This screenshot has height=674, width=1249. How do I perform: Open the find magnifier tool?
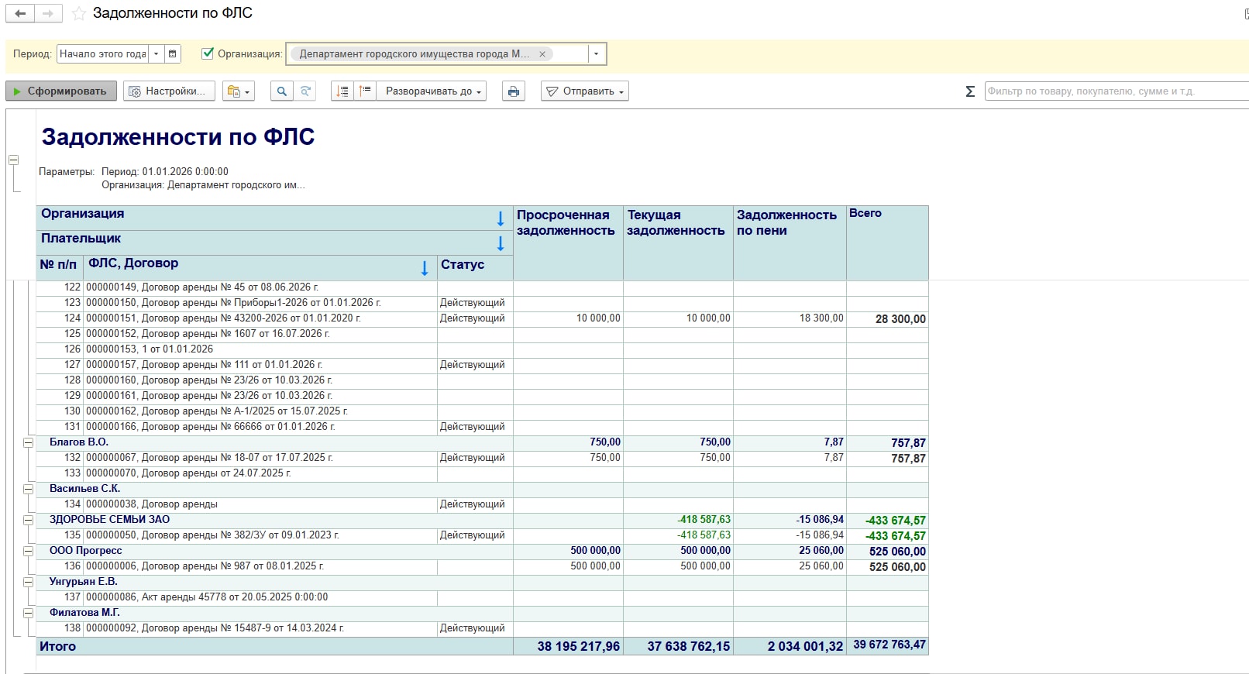(x=282, y=91)
